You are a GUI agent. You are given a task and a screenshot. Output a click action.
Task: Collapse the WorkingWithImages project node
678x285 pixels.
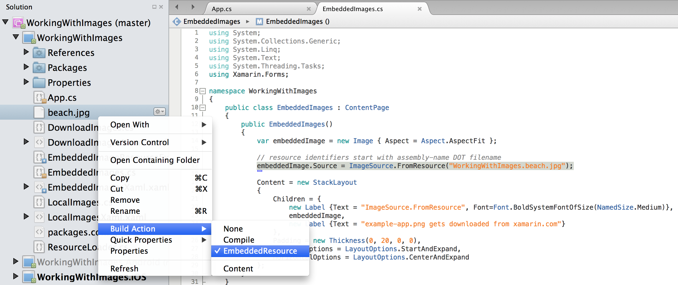coord(16,37)
